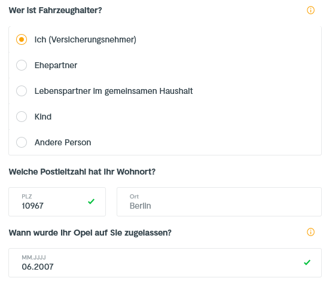332x284 pixels.
Task: Click the postal code value 10967
Action: pos(33,206)
